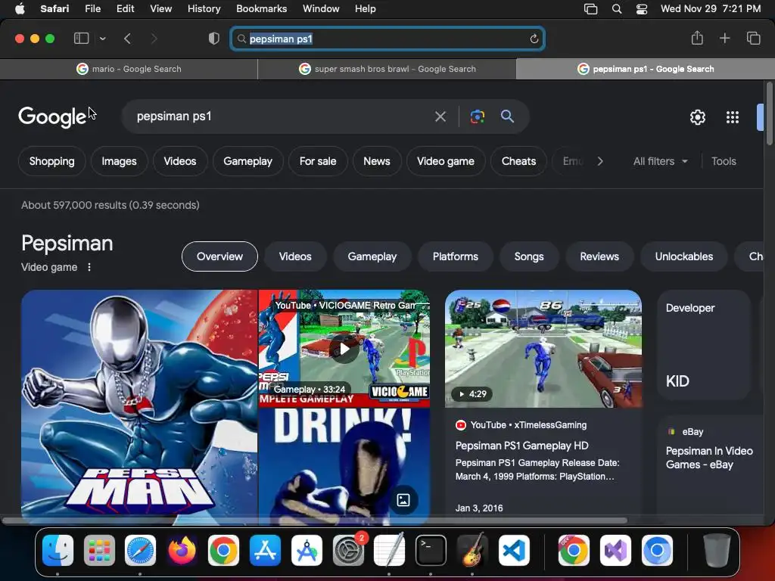The image size is (775, 581).
Task: Select the Gameplay chip beside For sale
Action: pyautogui.click(x=247, y=161)
